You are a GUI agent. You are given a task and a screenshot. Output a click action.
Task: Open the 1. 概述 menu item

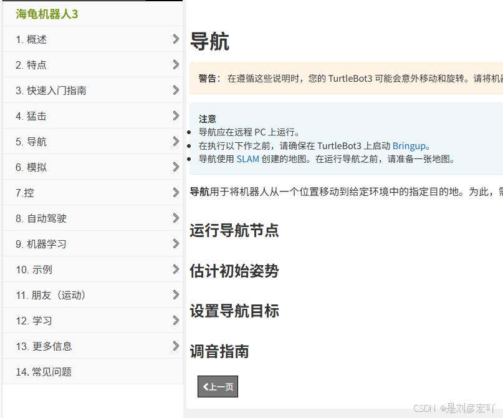[93, 39]
